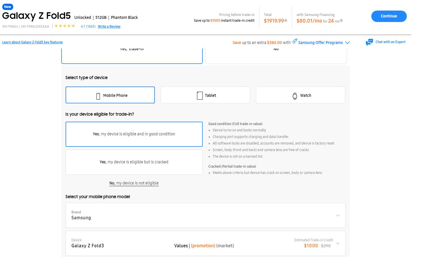Viewport: 426px width, 257px height.
Task: Expand Samsung Offer Programs chevron
Action: point(348,43)
